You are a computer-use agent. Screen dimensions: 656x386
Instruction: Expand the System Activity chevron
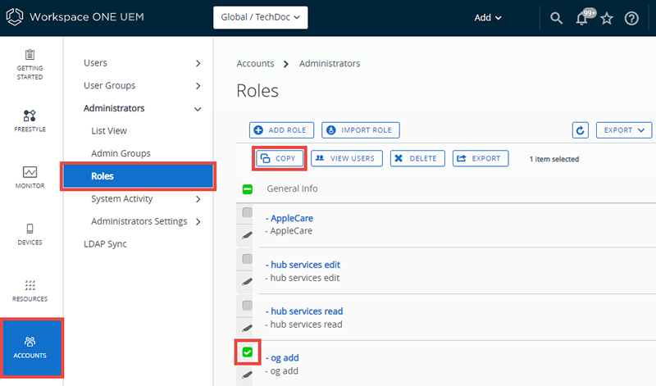(198, 199)
